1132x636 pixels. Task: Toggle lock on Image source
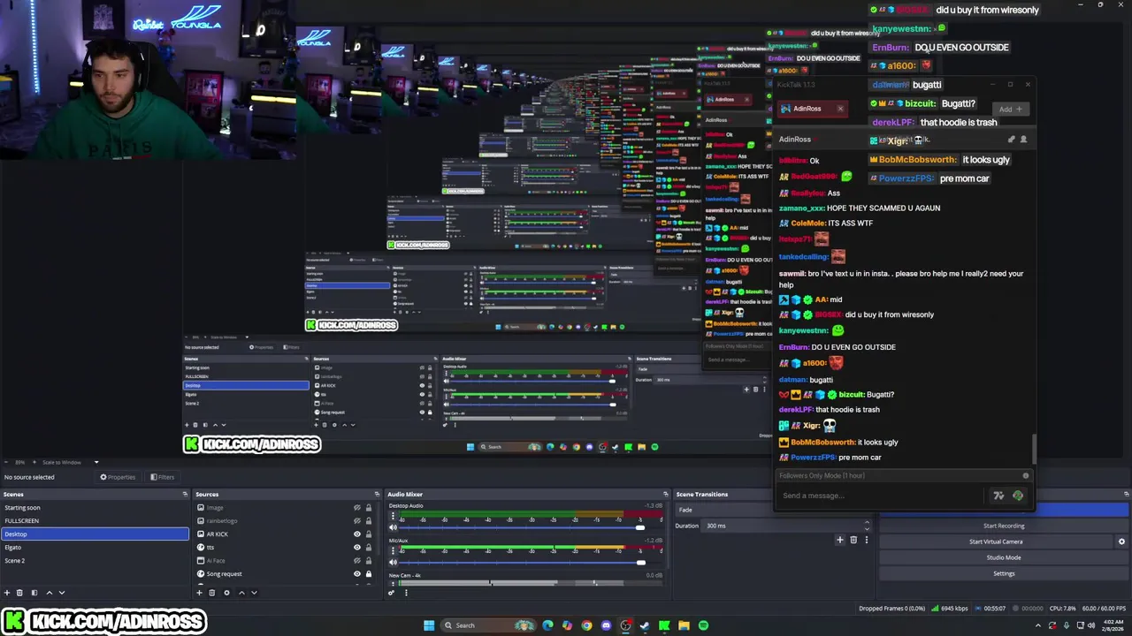[x=369, y=508]
